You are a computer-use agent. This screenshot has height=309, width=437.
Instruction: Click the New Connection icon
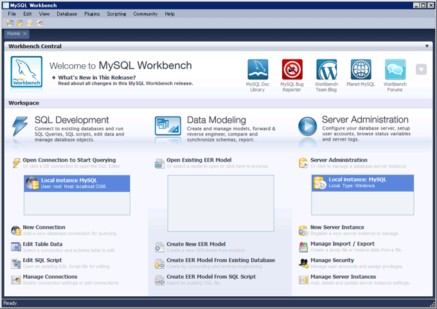click(16, 230)
